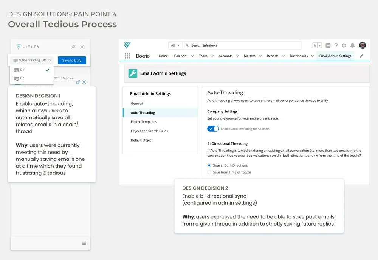The height and width of the screenshot is (260, 378).
Task: Open the Medica email item in a new window
Action: pos(78,82)
